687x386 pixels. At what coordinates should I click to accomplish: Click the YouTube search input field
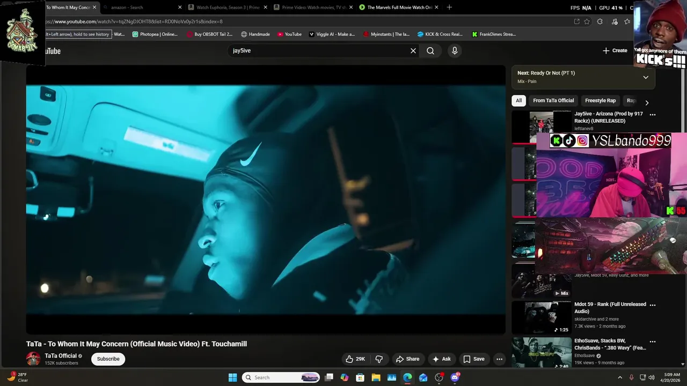click(x=319, y=50)
